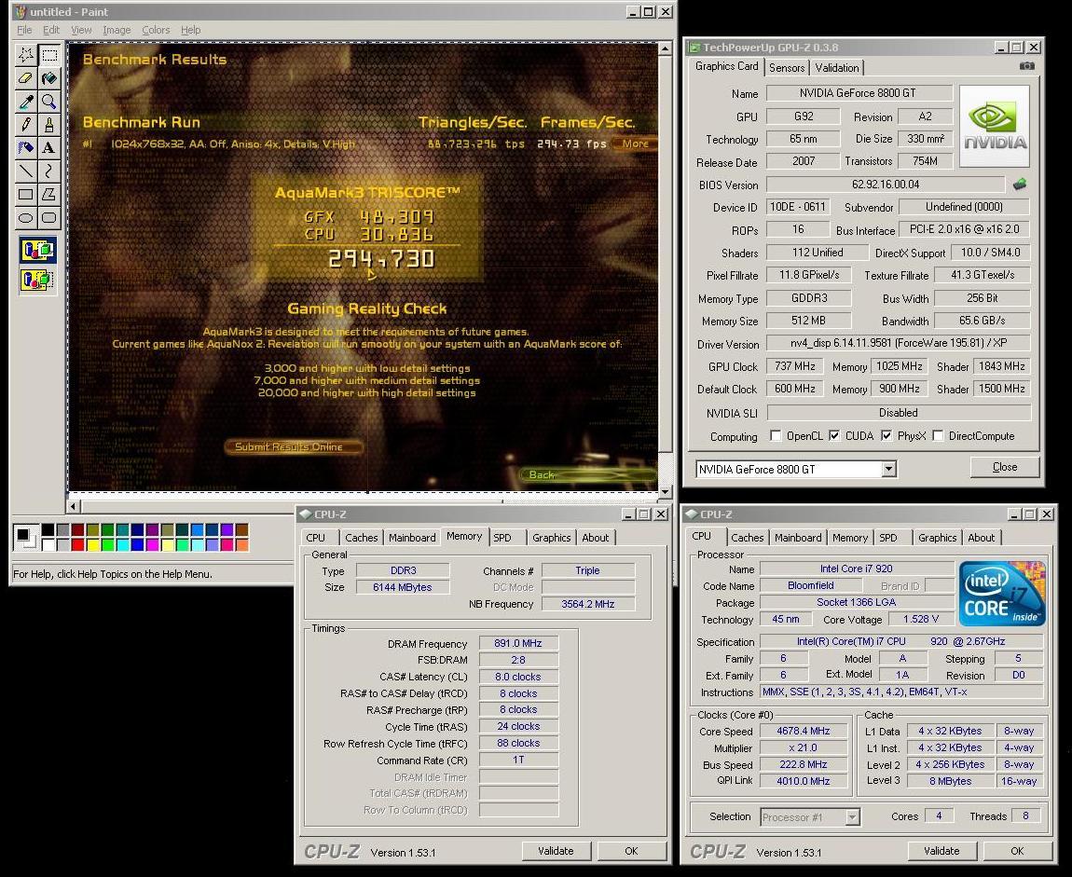
Task: Click the BIOS Version field 62.92.16.00.04
Action: tap(886, 185)
